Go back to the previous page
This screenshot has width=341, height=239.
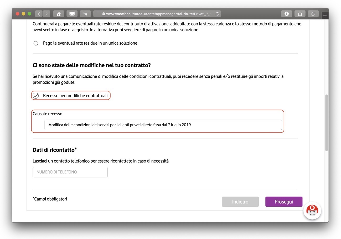(x=39, y=14)
